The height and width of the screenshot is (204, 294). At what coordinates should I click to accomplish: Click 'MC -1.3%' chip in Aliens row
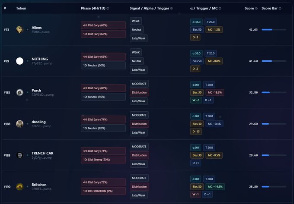(214, 30)
